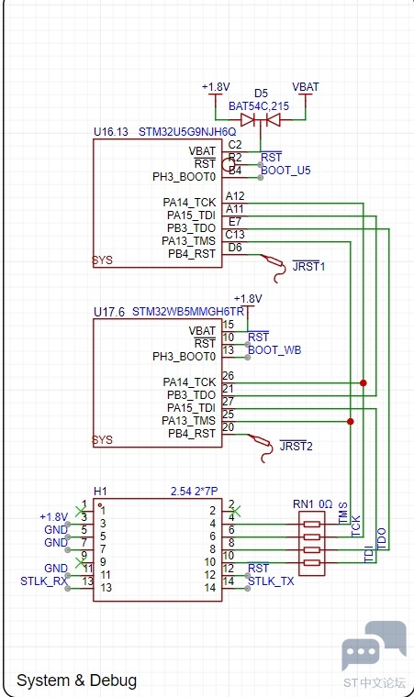The width and height of the screenshot is (414, 697).
Task: Click the PH3_BOOT0 pin name in U17
Action: pyautogui.click(x=184, y=357)
